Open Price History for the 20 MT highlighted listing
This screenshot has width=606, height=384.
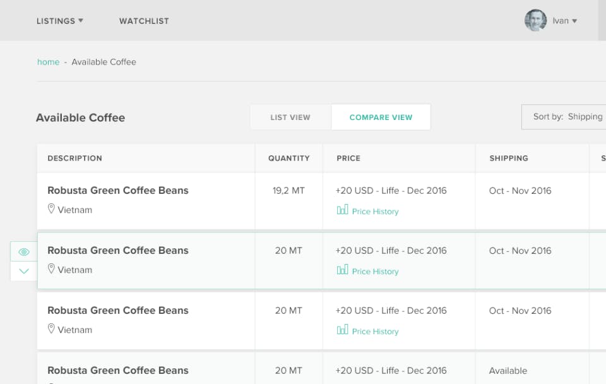tap(375, 272)
